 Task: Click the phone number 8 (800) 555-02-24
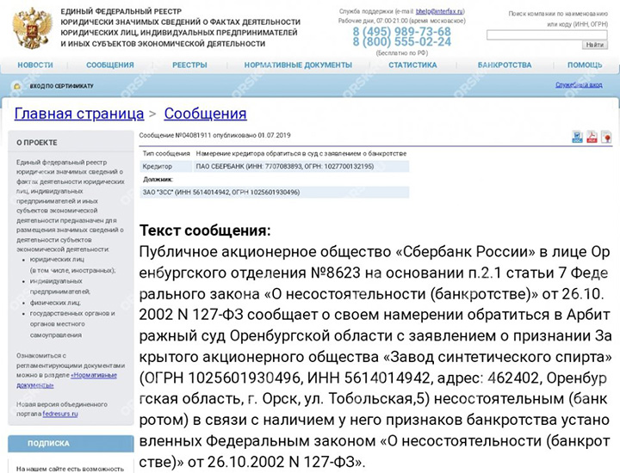402,42
